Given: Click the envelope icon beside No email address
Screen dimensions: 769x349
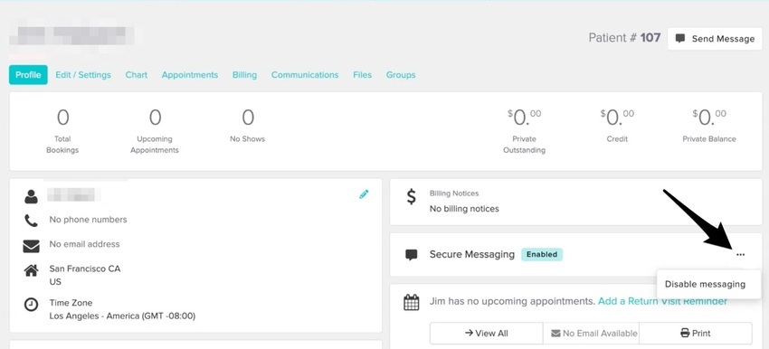Looking at the screenshot, I should click(31, 246).
